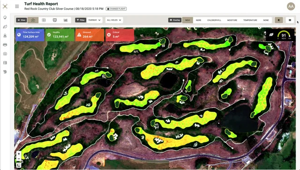This screenshot has height=170, width=300.
Task: Select the 3D map view icon
Action: (x=33, y=20)
